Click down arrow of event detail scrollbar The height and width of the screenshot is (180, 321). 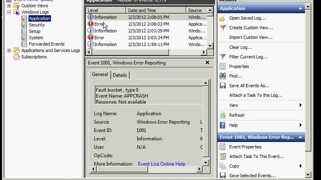[206, 162]
